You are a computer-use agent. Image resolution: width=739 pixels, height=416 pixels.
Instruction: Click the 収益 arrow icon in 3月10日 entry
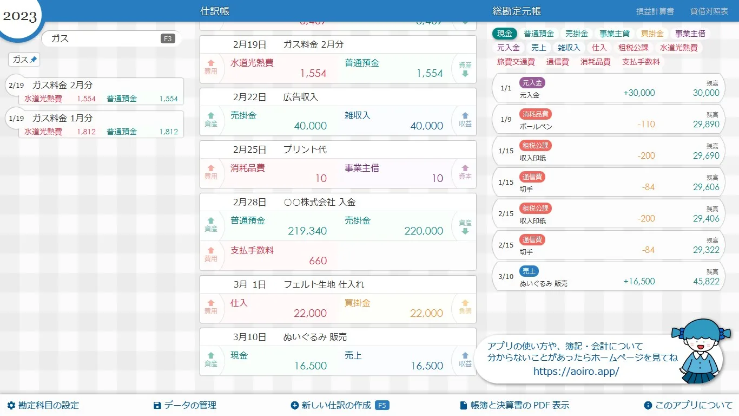[x=465, y=355]
